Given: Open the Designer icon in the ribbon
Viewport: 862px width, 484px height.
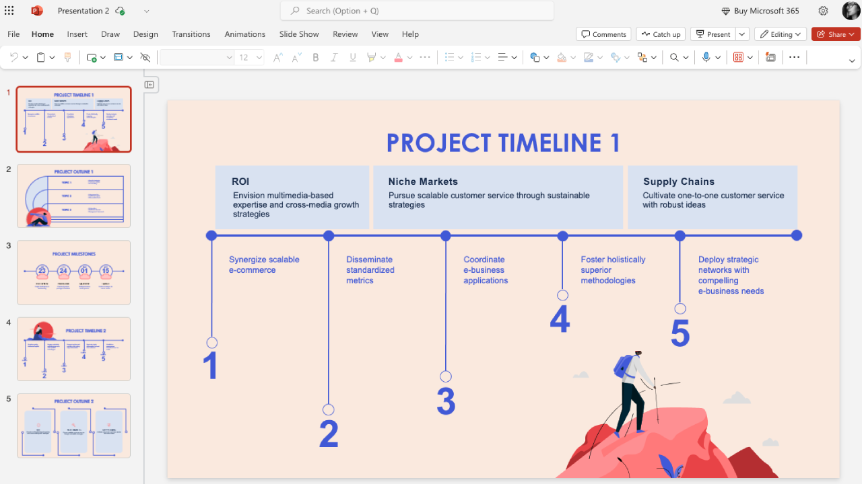Looking at the screenshot, I should (x=770, y=58).
